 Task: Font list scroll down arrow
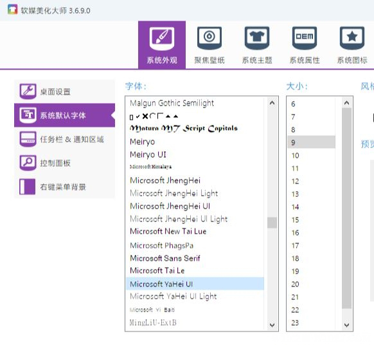[272, 324]
